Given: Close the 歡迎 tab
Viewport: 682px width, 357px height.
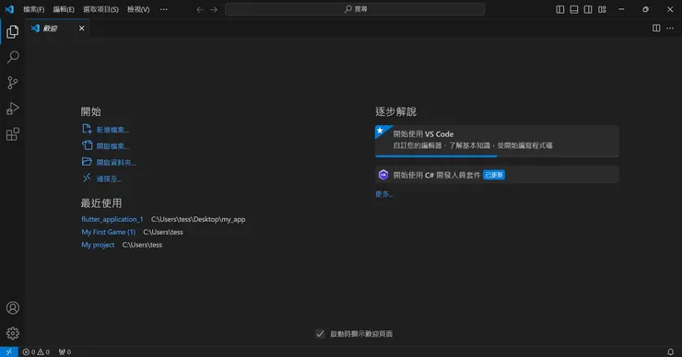Looking at the screenshot, I should 81,29.
